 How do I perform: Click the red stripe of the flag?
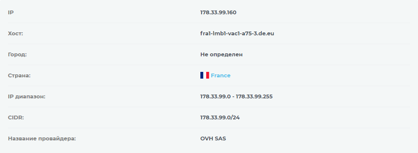click(208, 75)
